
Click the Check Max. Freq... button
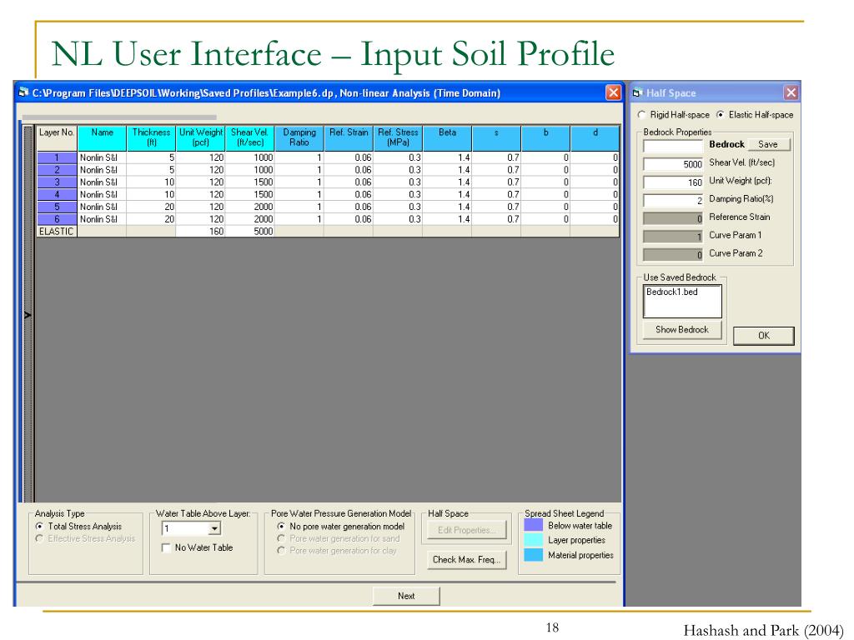click(466, 560)
